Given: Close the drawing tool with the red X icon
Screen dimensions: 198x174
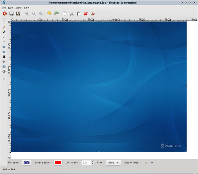Looking at the screenshot, I should (4, 14).
